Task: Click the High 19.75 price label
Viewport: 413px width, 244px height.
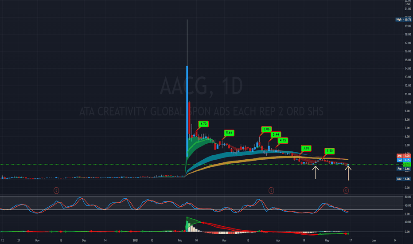Action: point(404,20)
